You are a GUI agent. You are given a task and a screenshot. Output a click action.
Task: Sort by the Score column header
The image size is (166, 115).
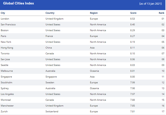tap(133, 13)
